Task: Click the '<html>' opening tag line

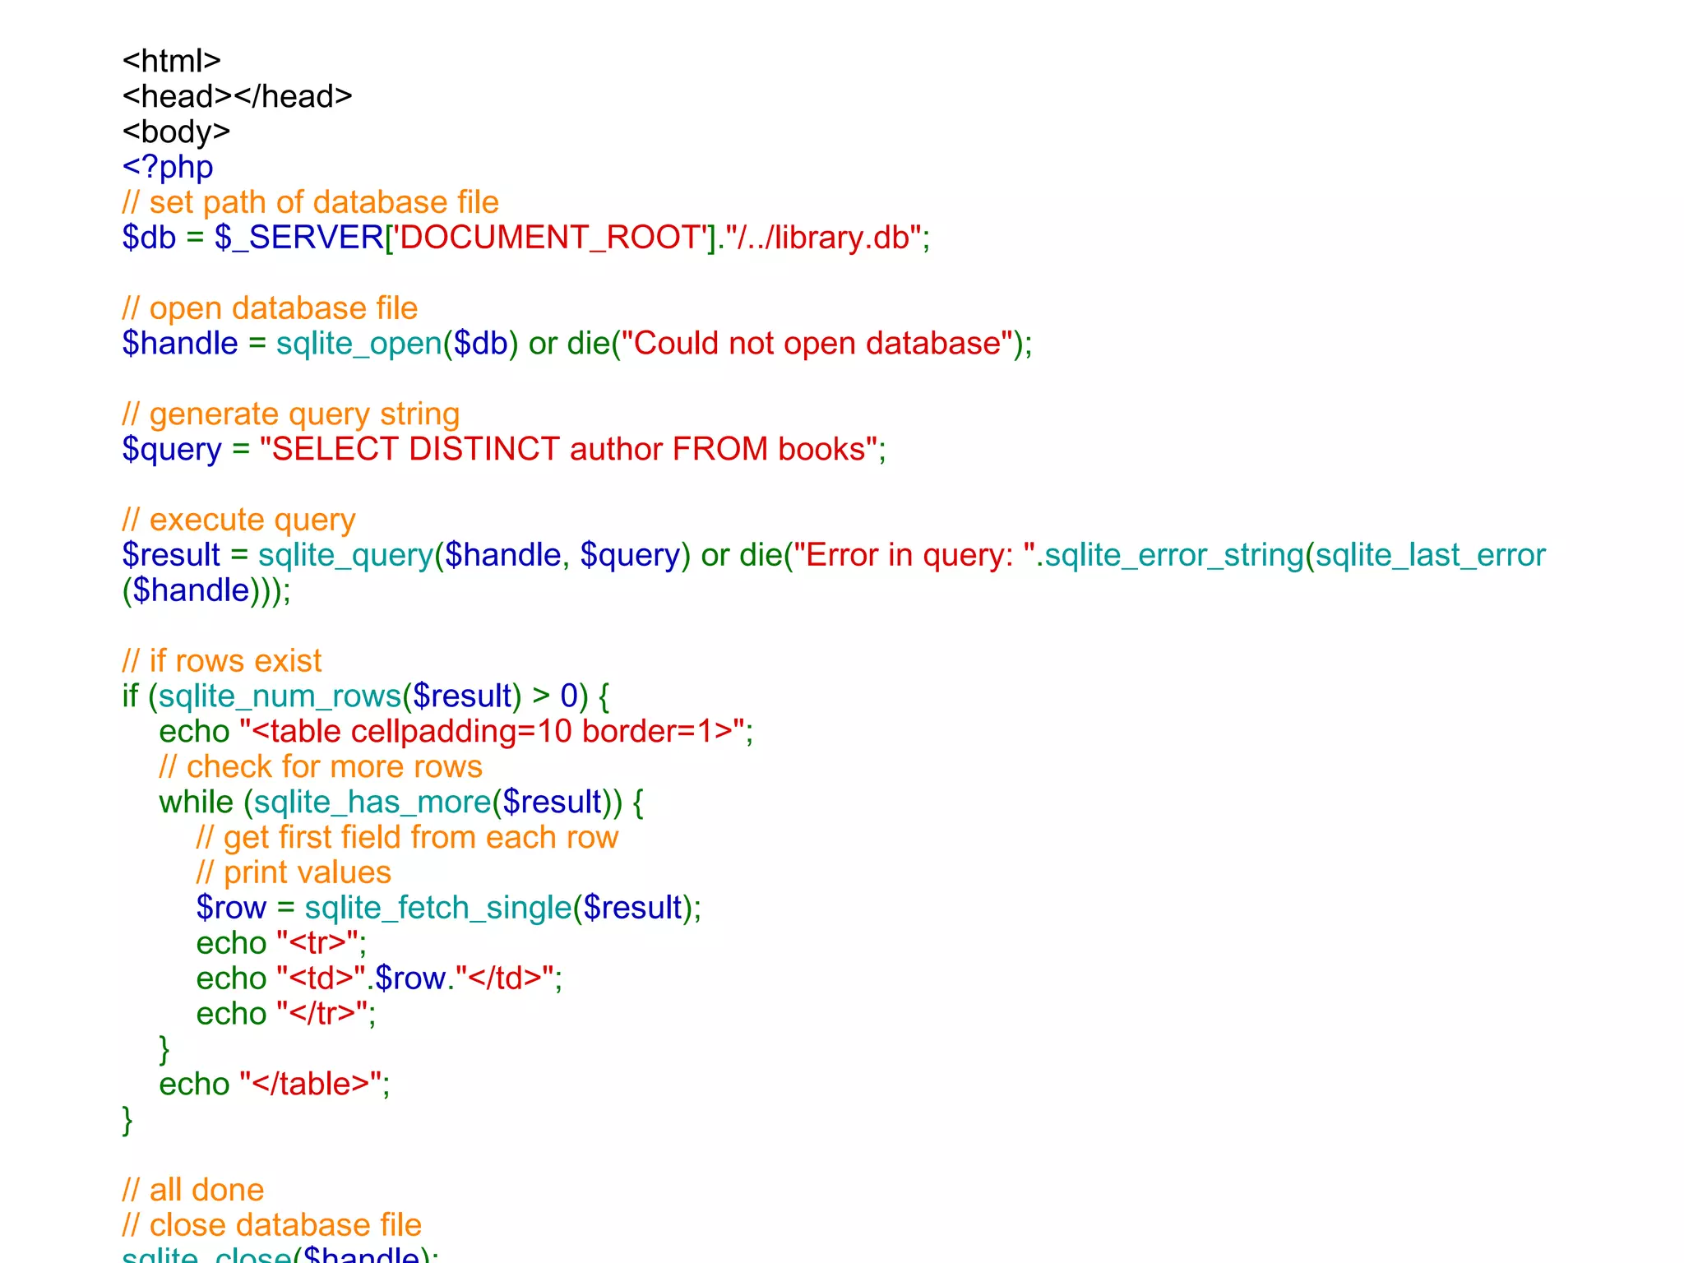Action: coord(172,61)
